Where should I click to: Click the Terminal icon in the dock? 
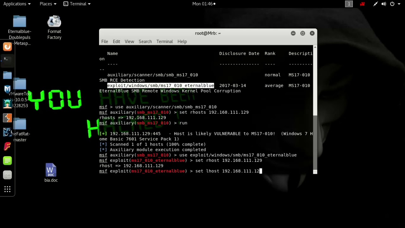(x=7, y=60)
